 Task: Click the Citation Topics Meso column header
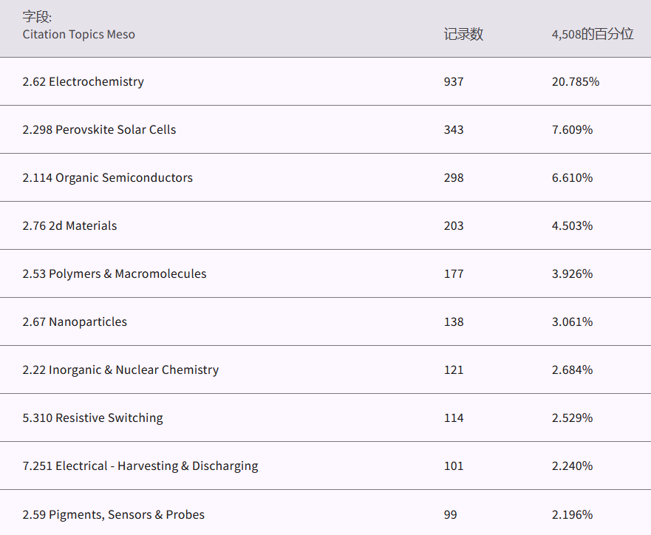pos(78,34)
